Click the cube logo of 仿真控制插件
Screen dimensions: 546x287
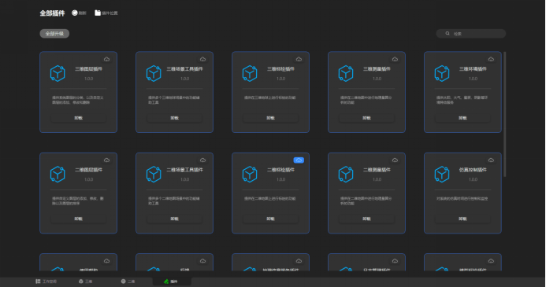442,175
